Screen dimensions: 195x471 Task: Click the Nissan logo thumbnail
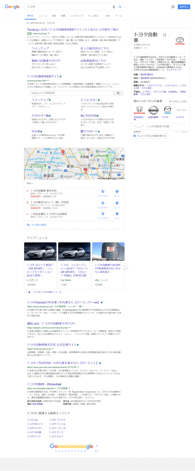click(153, 110)
